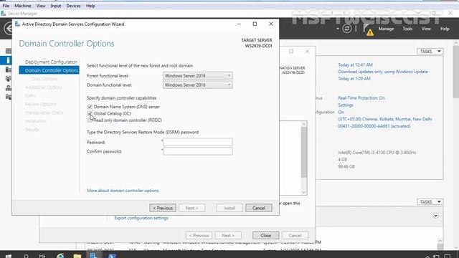Open Server Manager Manage menu
The width and height of the screenshot is (459, 258).
coord(386,29)
